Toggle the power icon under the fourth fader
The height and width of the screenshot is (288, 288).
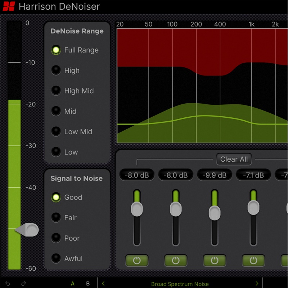pos(253,260)
